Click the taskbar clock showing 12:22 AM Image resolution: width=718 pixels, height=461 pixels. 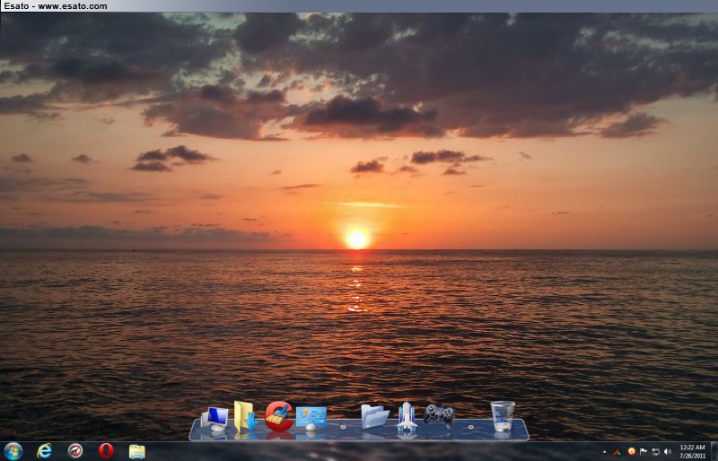pyautogui.click(x=691, y=451)
